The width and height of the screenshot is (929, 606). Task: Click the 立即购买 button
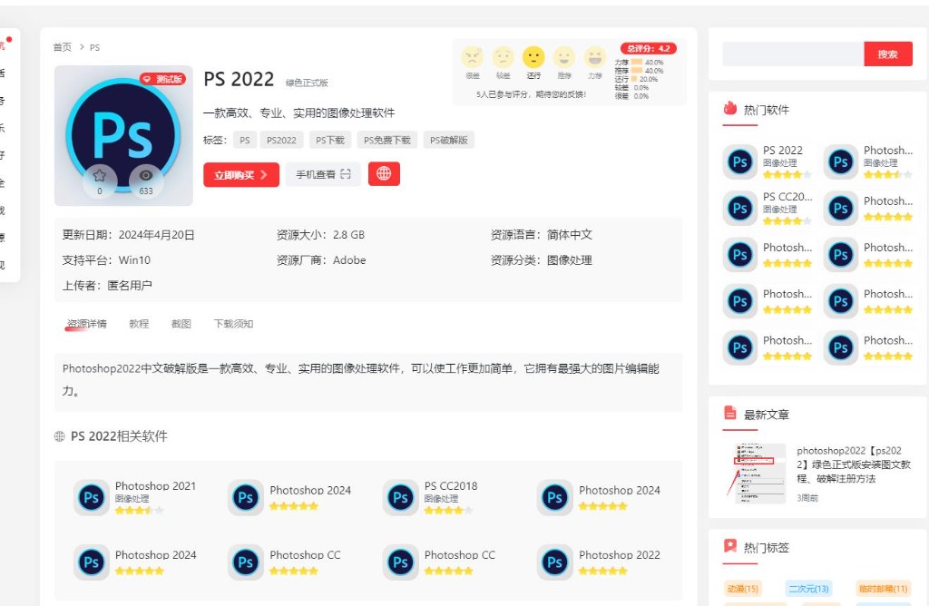coord(241,175)
